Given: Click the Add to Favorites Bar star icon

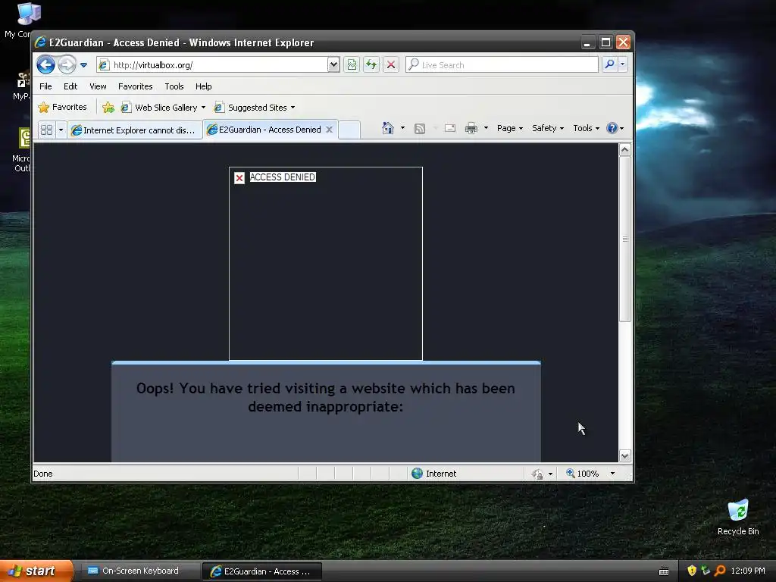Looking at the screenshot, I should (x=108, y=108).
